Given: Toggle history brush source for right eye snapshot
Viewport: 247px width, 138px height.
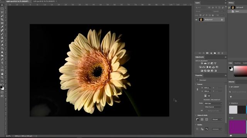Looking at the screenshot, I should 229,8.
